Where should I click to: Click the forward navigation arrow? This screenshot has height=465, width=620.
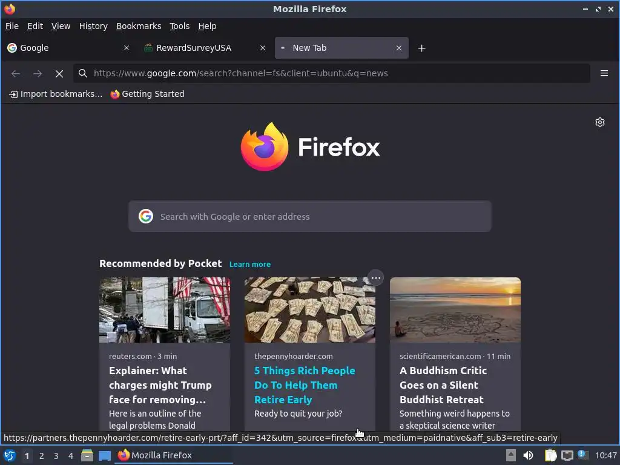coord(38,73)
